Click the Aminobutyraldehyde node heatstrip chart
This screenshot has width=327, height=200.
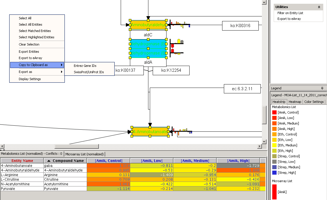pos(180,25)
